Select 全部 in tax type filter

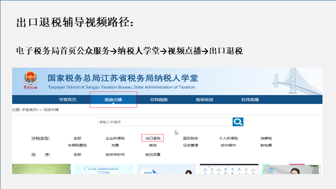pos(77,139)
